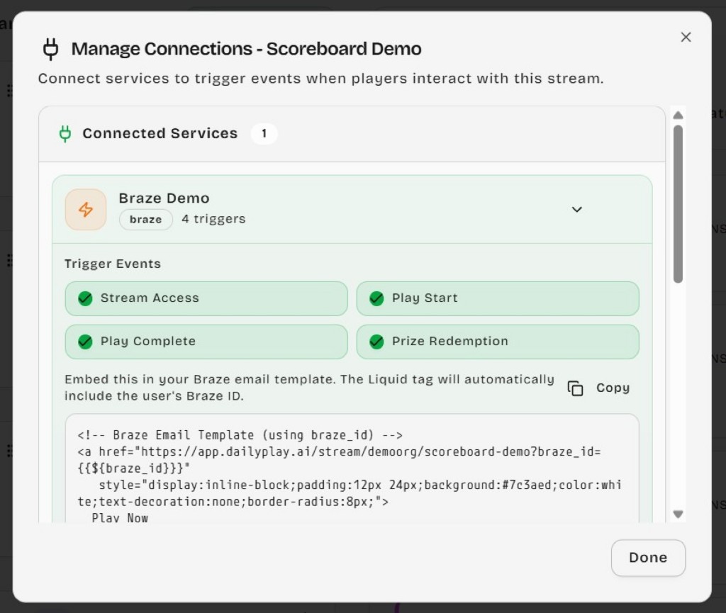Image resolution: width=726 pixels, height=613 pixels.
Task: Click the "Connect services to trigger events" description
Action: coord(321,79)
